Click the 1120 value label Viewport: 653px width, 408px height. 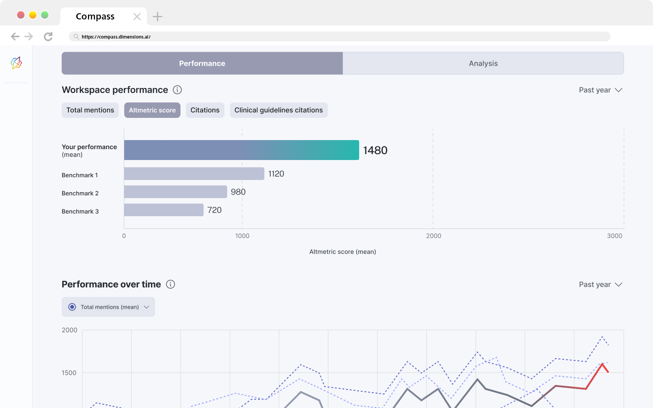(276, 174)
